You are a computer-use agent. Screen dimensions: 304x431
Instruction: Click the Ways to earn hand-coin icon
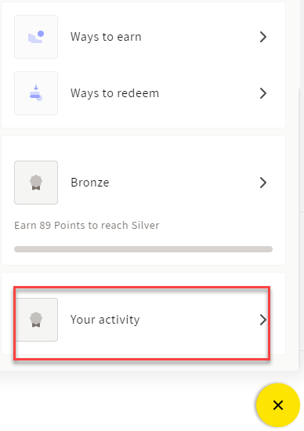(36, 37)
